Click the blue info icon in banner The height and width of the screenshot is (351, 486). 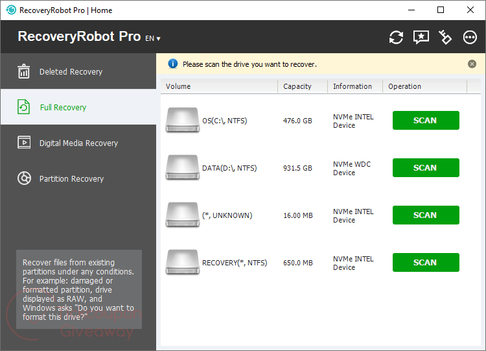172,64
